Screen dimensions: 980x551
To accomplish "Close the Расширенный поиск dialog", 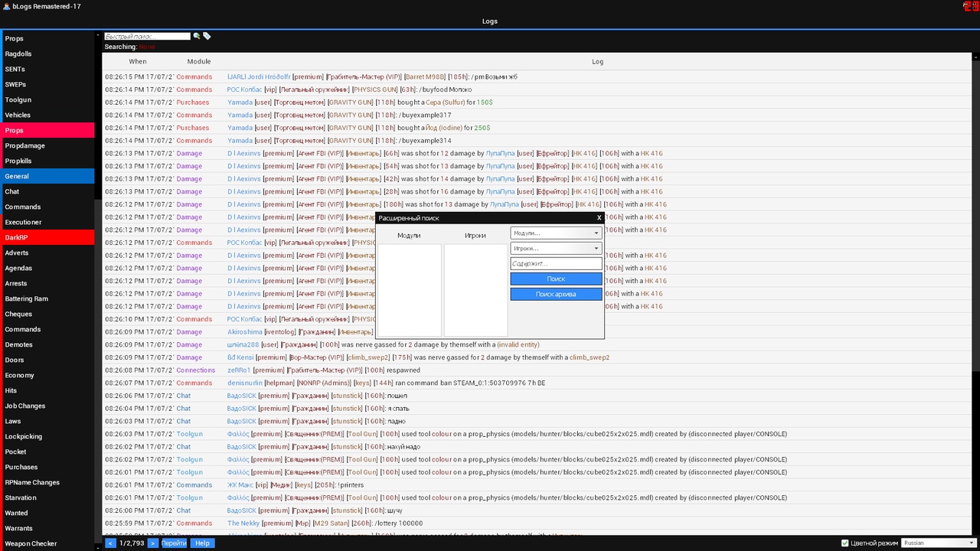I will 599,218.
